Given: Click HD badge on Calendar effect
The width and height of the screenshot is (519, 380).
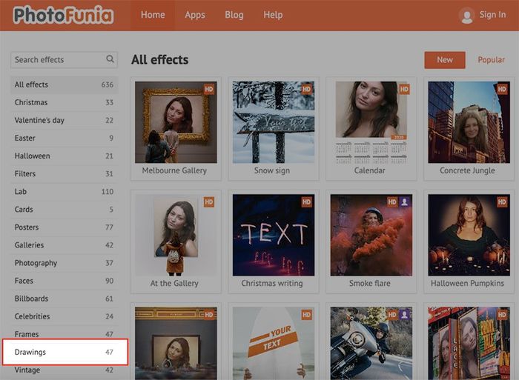Looking at the screenshot, I should [404, 89].
